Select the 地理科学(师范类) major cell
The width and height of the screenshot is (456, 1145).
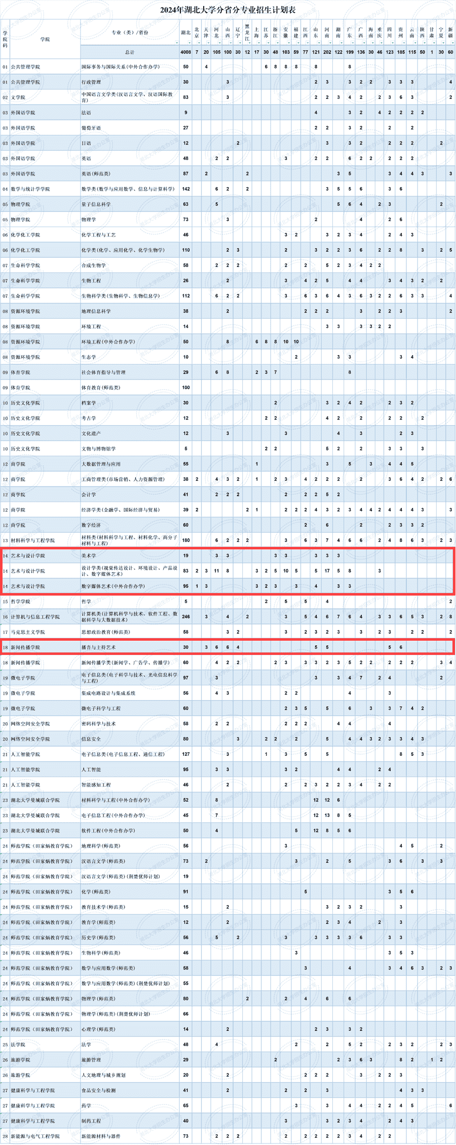click(130, 846)
